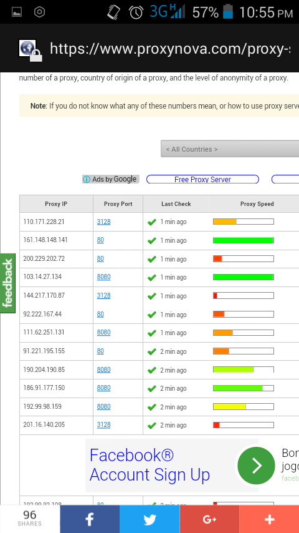The image size is (299, 533).
Task: Select IP address 110.171.228.21
Action: tap(44, 222)
